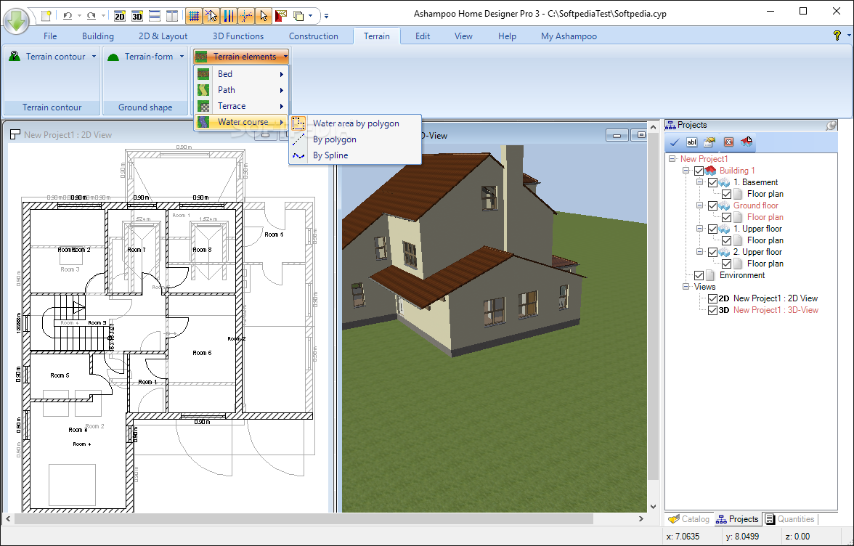The width and height of the screenshot is (854, 546).
Task: Toggle the vertical guidelines icon
Action: coord(229,16)
